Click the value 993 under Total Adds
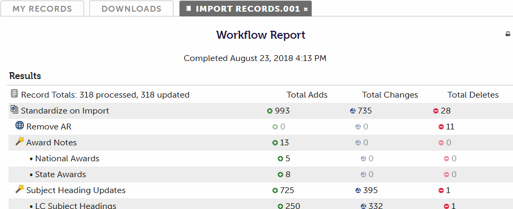This screenshot has width=513, height=209. pyautogui.click(x=283, y=111)
